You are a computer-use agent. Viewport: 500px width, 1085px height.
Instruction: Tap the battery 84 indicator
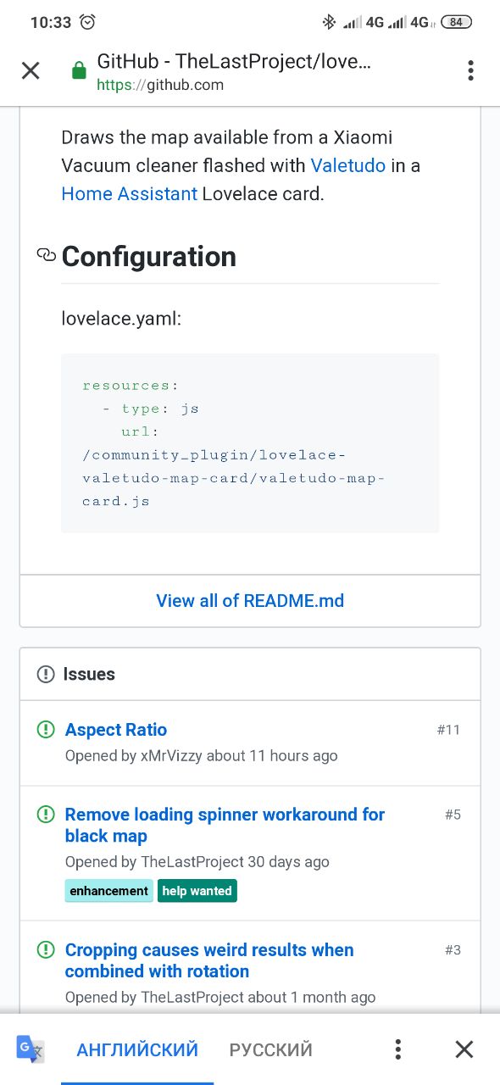click(x=455, y=22)
